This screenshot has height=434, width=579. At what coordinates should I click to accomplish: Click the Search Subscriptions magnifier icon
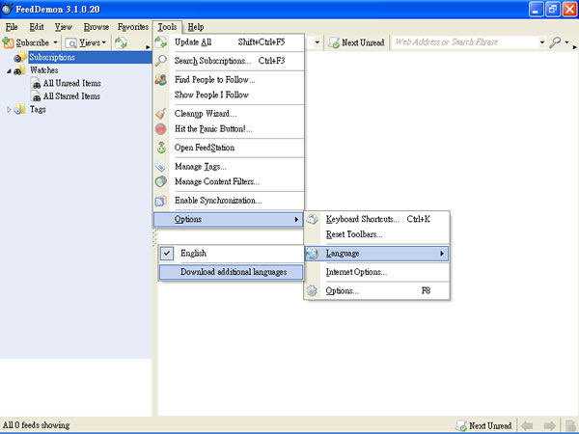point(161,61)
